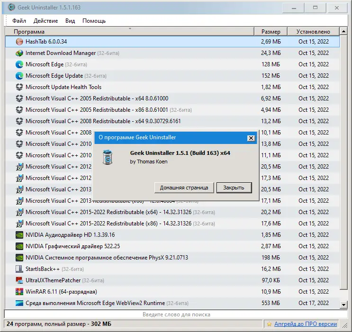Click the scrollbar up arrow
Image resolution: width=352 pixels, height=332 pixels.
343,31
